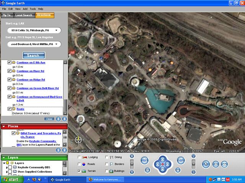Switch to the Welcome to Kennywood taskbar window

point(105,180)
